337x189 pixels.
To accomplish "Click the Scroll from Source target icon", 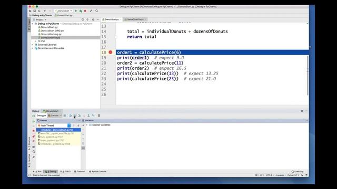I will click(x=83, y=20).
